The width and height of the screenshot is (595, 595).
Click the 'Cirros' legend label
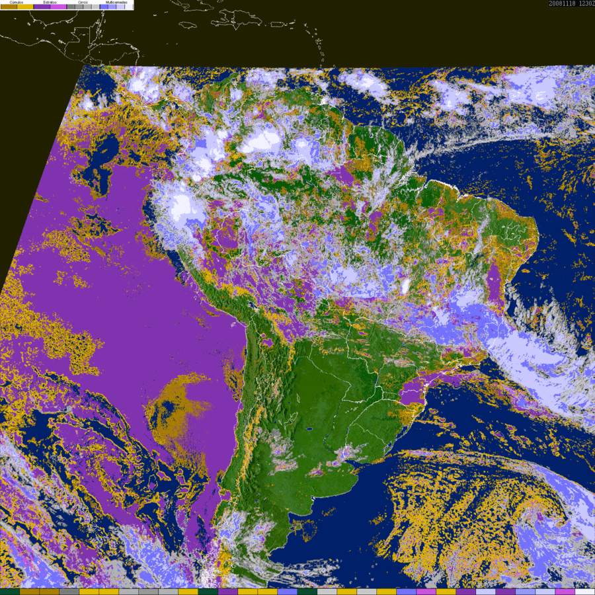point(83,2)
